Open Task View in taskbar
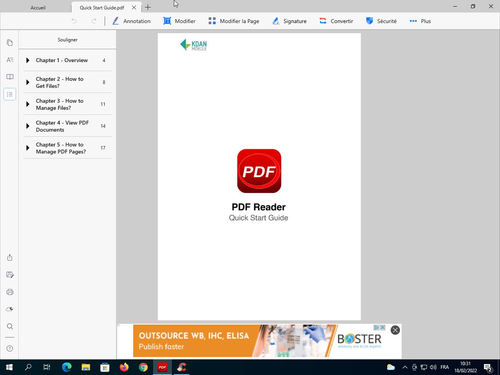Screen dimensions: 500x375 (47, 367)
